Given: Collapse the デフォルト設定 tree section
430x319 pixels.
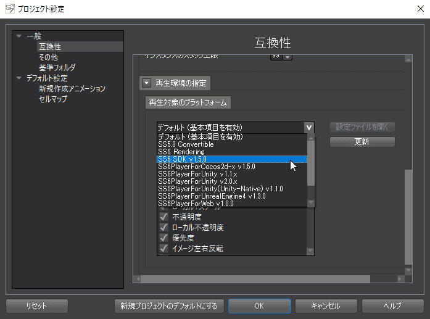Looking at the screenshot, I should click(19, 78).
